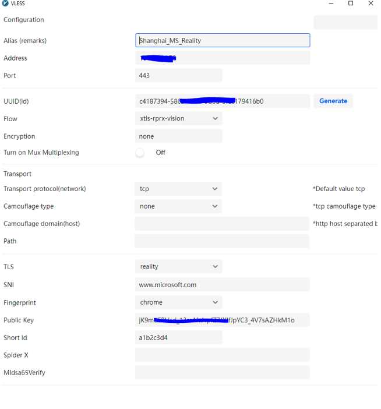Image resolution: width=381 pixels, height=409 pixels.
Task: Select the Short Id field a1b2c3d4
Action: pyautogui.click(x=178, y=338)
